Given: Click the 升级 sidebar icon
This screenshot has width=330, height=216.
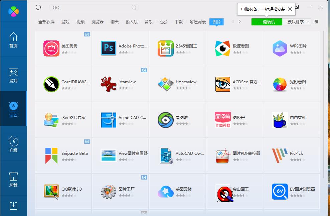Looking at the screenshot, I should [13, 144].
